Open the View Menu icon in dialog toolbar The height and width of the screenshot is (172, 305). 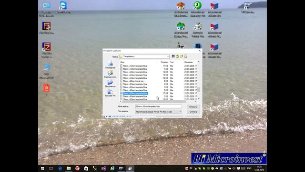185,56
